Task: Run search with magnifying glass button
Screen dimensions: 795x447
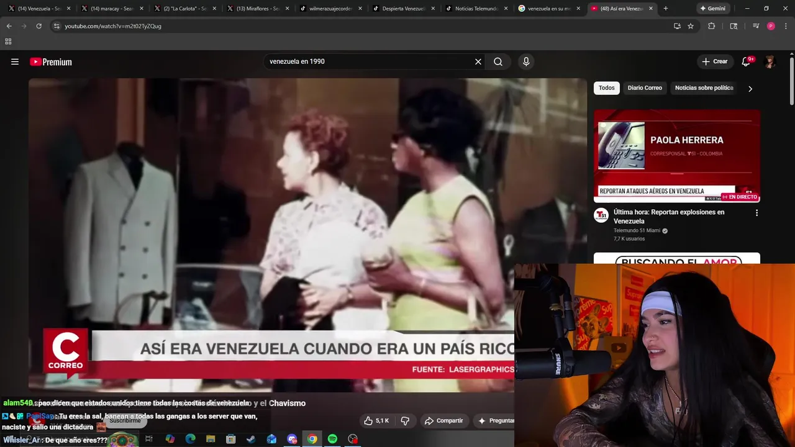Action: coord(498,61)
